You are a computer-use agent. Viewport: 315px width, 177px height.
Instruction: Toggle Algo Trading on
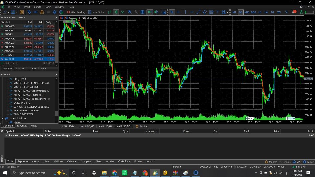(x=76, y=12)
